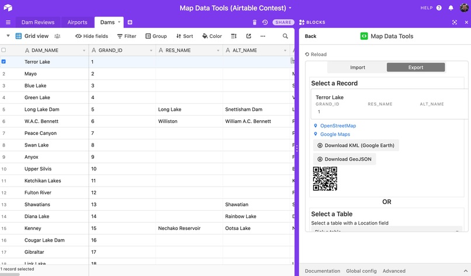Click the Airtable home logo

coord(8,8)
